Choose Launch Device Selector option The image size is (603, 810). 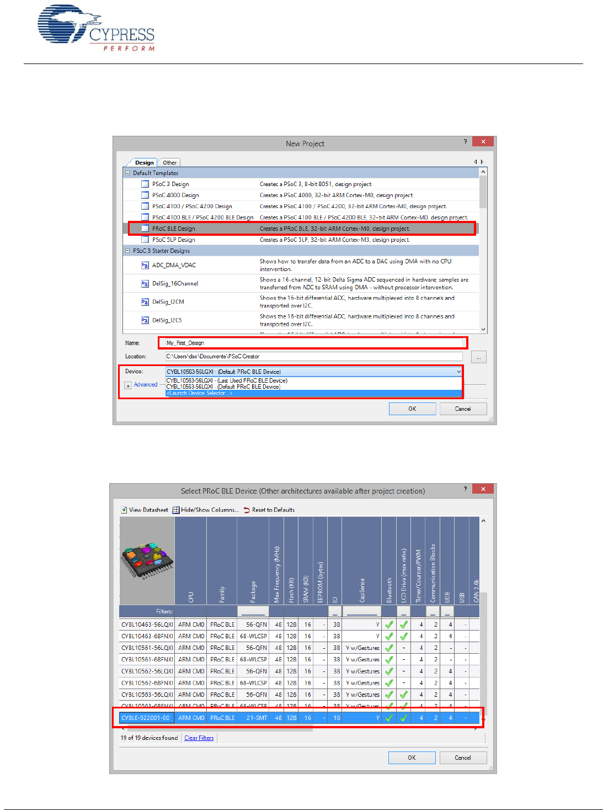(313, 393)
